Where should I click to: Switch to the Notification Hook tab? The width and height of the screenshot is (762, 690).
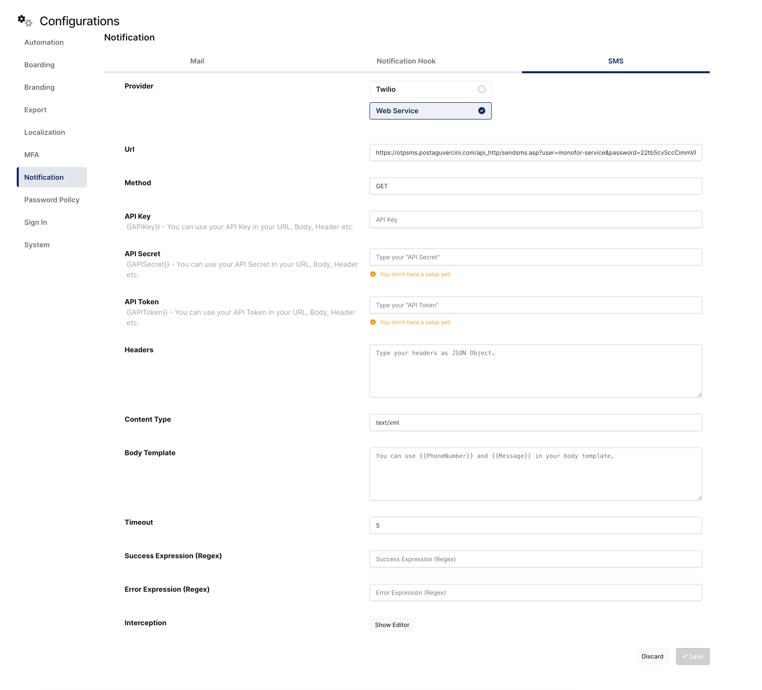[406, 61]
